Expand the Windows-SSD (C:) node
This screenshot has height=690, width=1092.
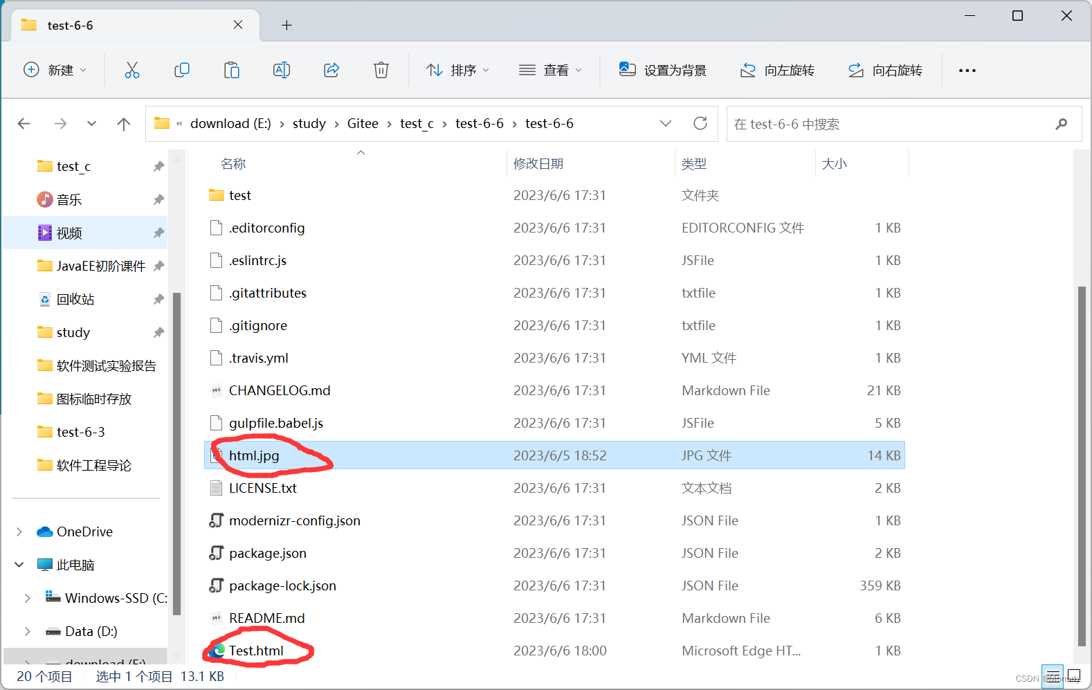coord(28,598)
